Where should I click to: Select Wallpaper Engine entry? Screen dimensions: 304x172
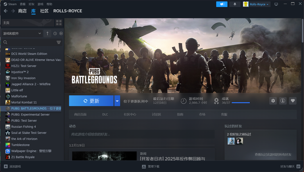coord(32,151)
